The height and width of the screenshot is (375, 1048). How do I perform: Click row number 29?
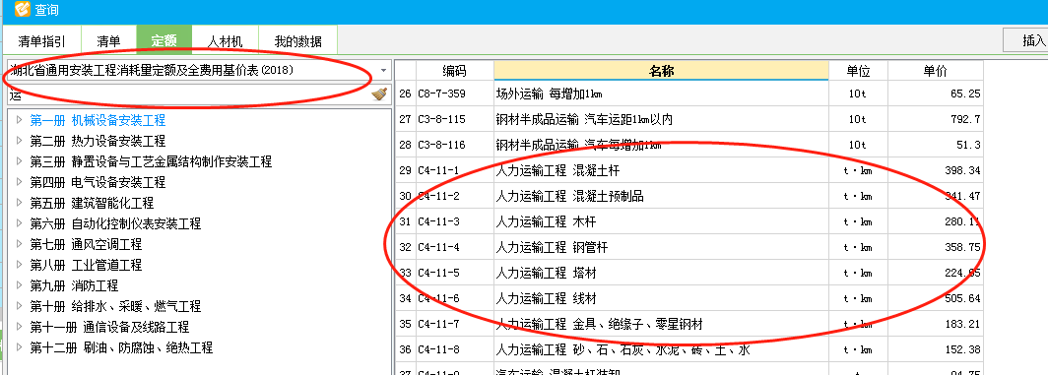point(405,170)
